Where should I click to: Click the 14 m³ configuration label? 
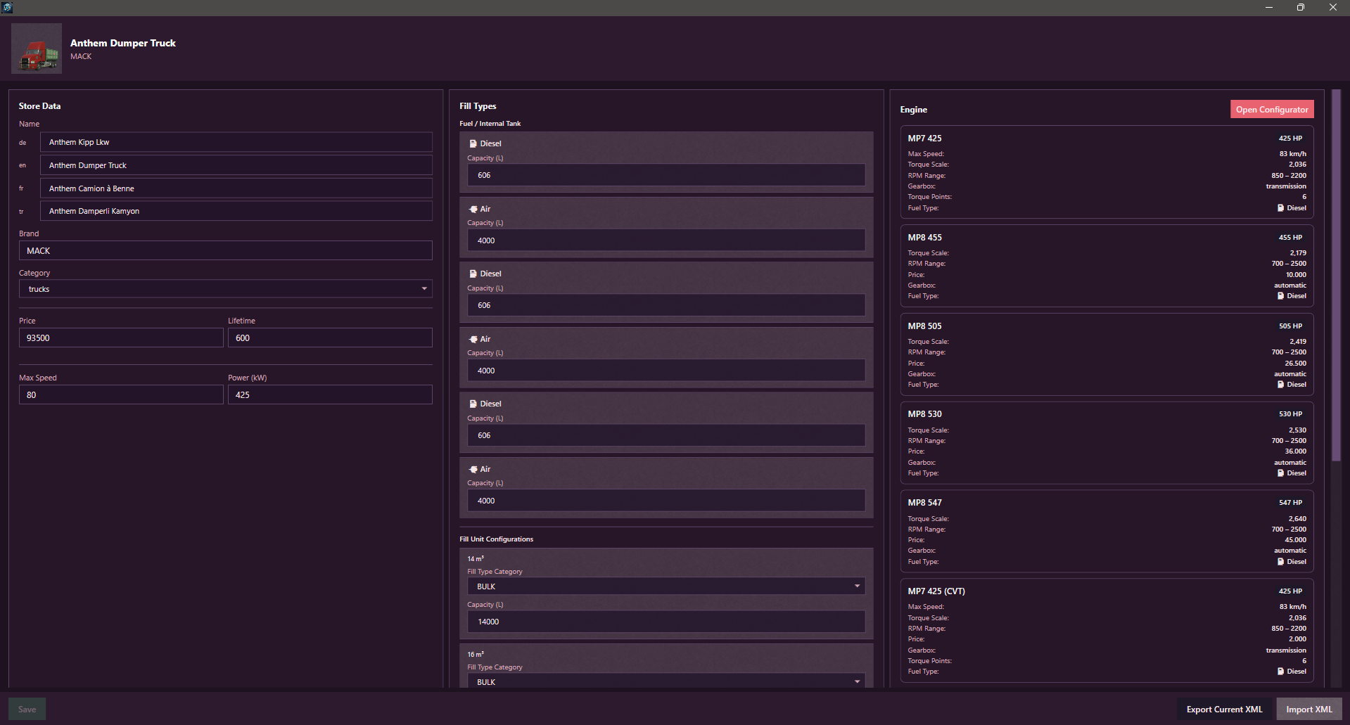tap(476, 559)
